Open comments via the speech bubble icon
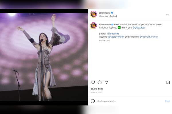The width and height of the screenshot is (172, 114). point(99,82)
